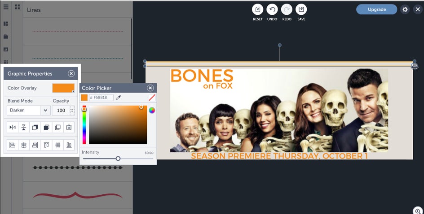
Task: Open the Color Overlay orange swatch
Action: coord(63,88)
